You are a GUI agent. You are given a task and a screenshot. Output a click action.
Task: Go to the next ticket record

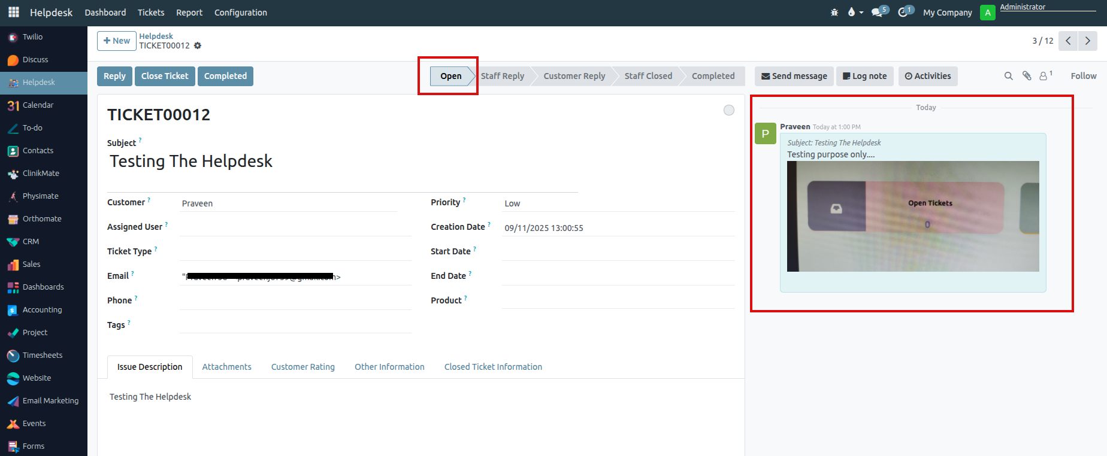click(1088, 41)
